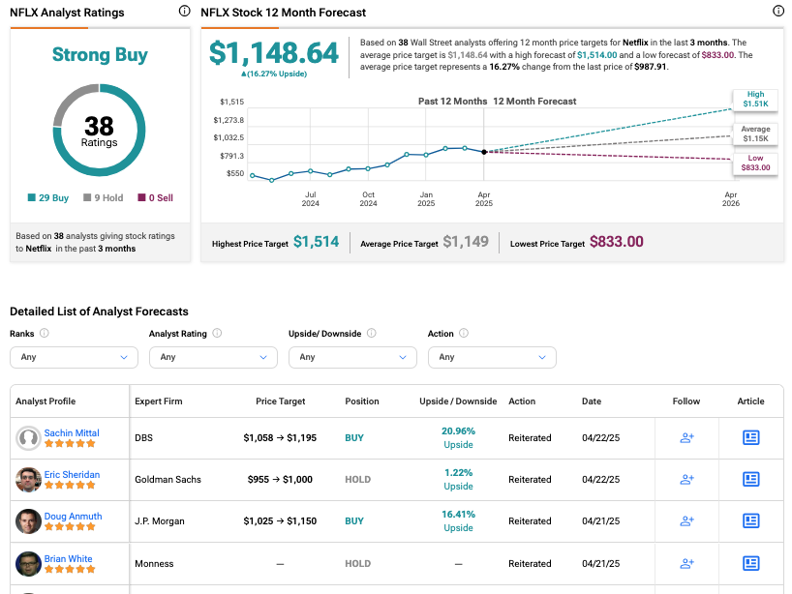Follow analyst Sachin Mittal
This screenshot has height=594, width=792.
[686, 437]
